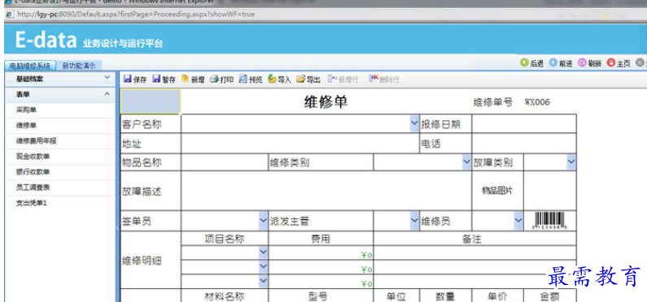Open 预览 print preview
647x302 pixels.
click(251, 80)
